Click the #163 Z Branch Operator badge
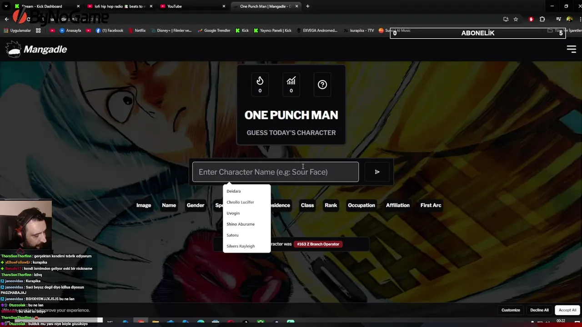The height and width of the screenshot is (327, 582). (x=318, y=244)
